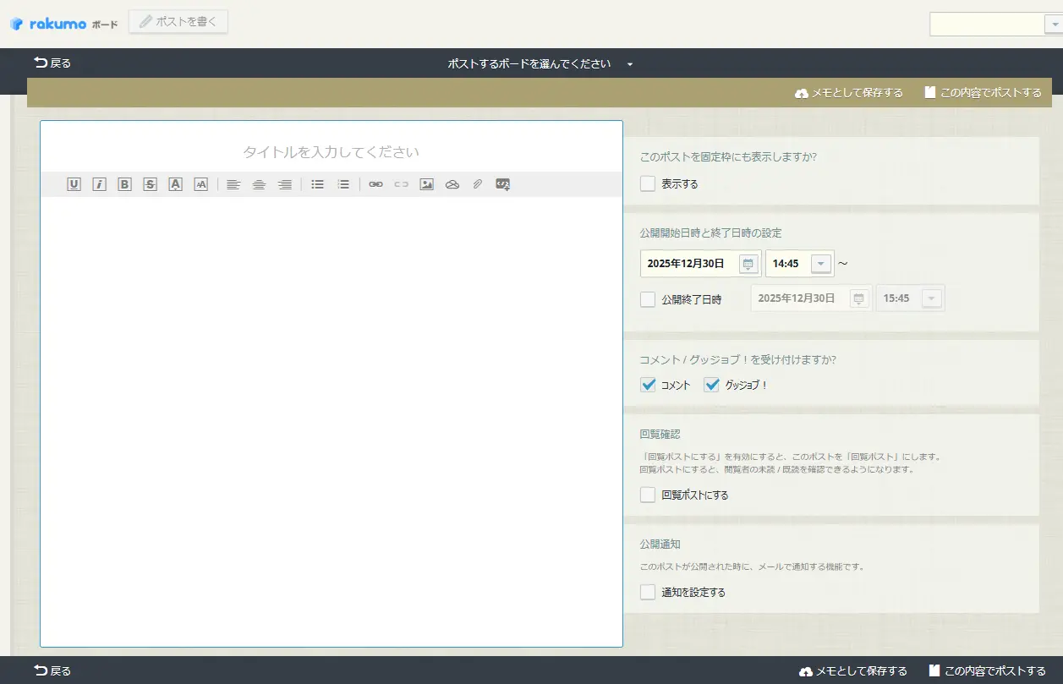The height and width of the screenshot is (684, 1063).
Task: Click 戻る in the top bar
Action: pyautogui.click(x=52, y=63)
